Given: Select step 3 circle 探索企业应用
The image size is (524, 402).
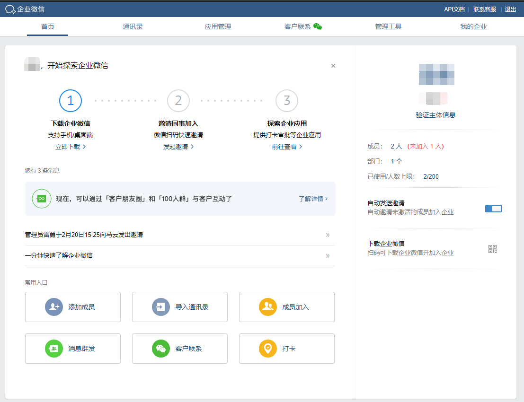Looking at the screenshot, I should point(287,101).
